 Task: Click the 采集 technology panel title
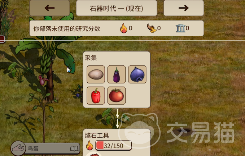91,58
